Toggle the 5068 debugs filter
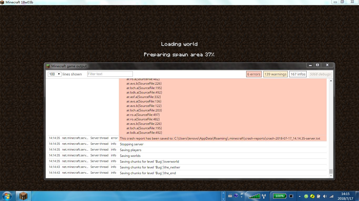The image size is (359, 201). tap(320, 74)
